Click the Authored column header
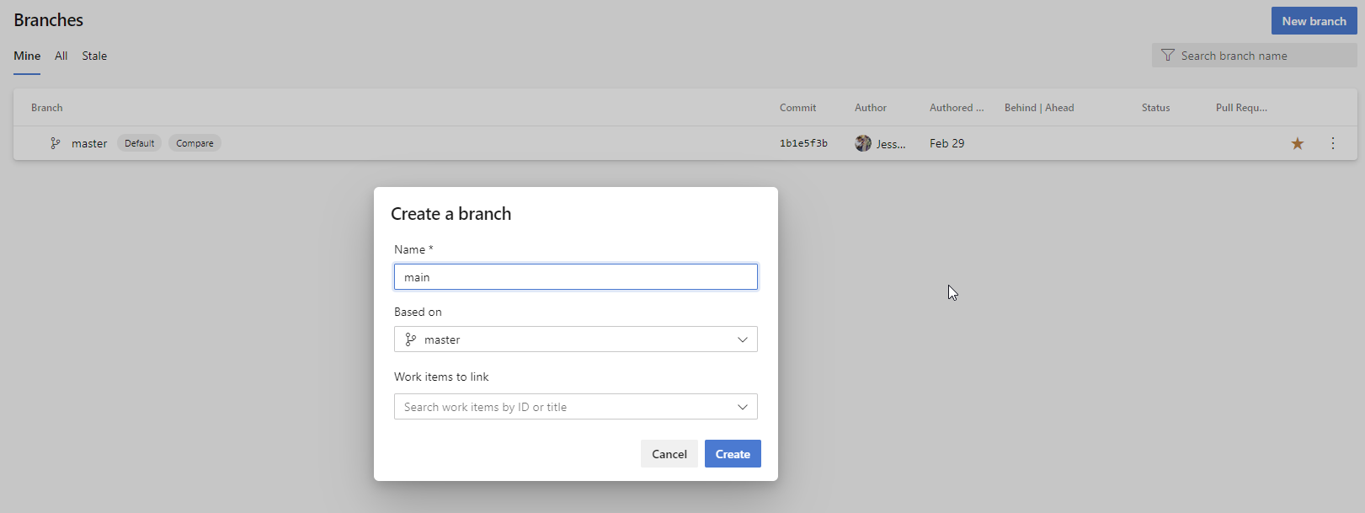The width and height of the screenshot is (1365, 513). point(957,108)
